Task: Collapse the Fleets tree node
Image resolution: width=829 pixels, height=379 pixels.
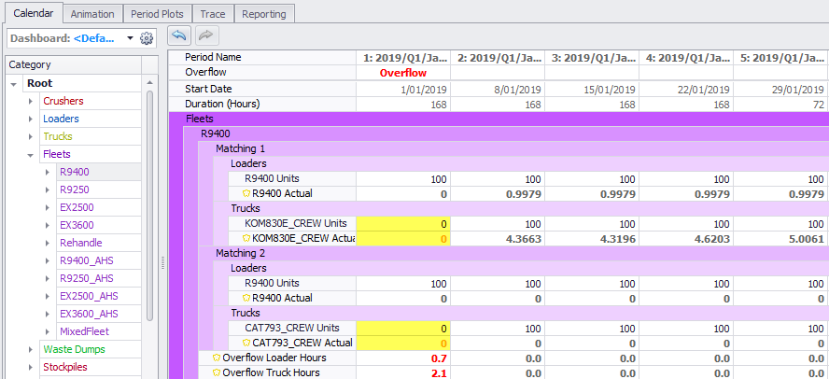Action: [33, 155]
